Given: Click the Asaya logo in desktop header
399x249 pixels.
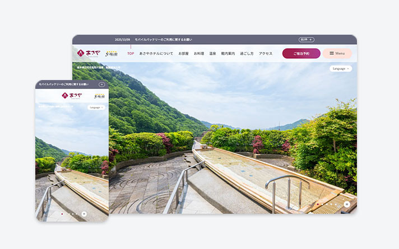Looking at the screenshot, I should pyautogui.click(x=88, y=53).
